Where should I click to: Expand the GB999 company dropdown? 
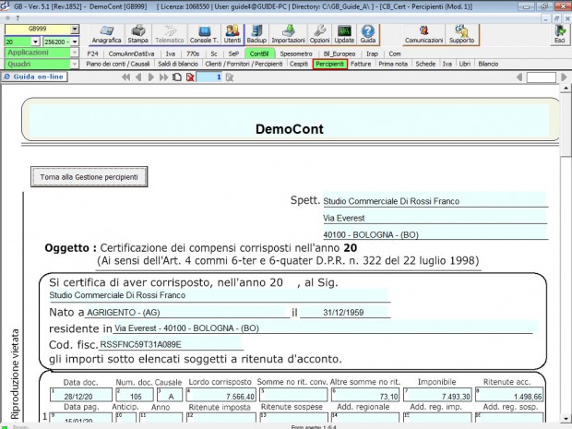75,30
